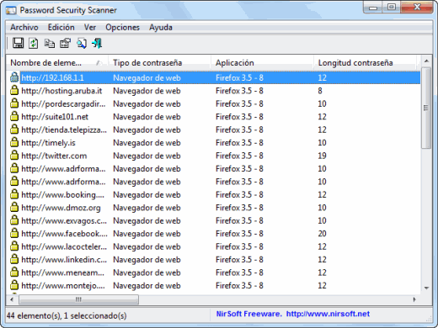The height and width of the screenshot is (328, 438).
Task: Select the http://hosting.aruba.it row
Action: tap(213, 91)
